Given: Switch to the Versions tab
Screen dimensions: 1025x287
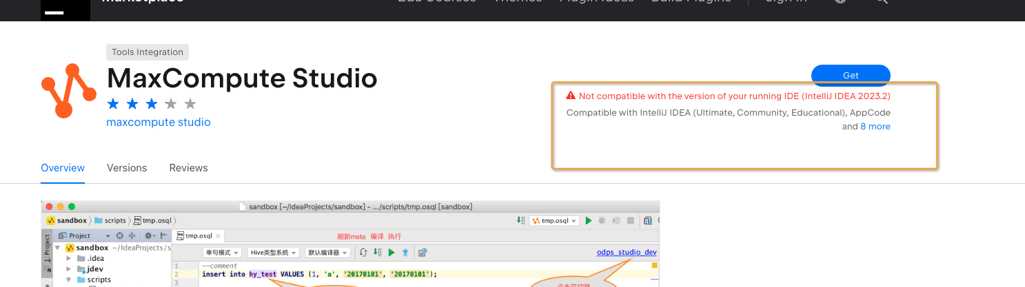Looking at the screenshot, I should point(127,168).
